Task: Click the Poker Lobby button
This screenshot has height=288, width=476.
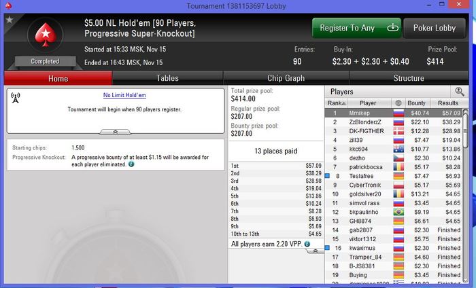Action: [435, 28]
